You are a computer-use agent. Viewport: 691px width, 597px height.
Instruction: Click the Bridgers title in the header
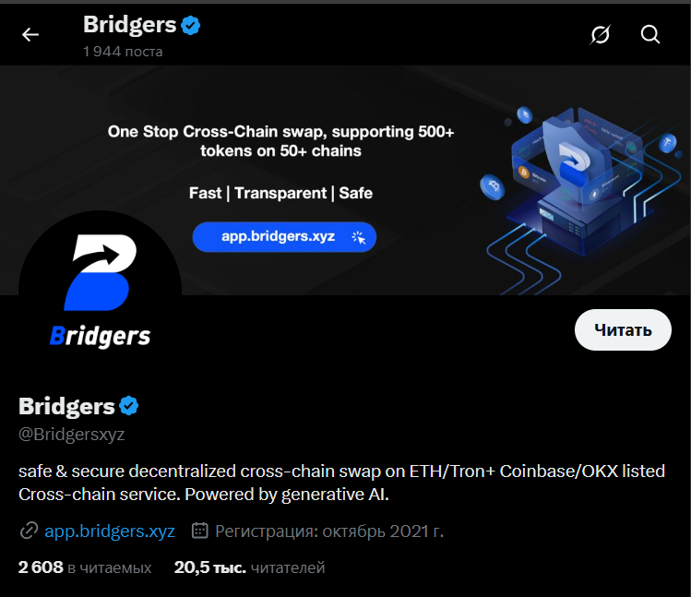coord(129,24)
